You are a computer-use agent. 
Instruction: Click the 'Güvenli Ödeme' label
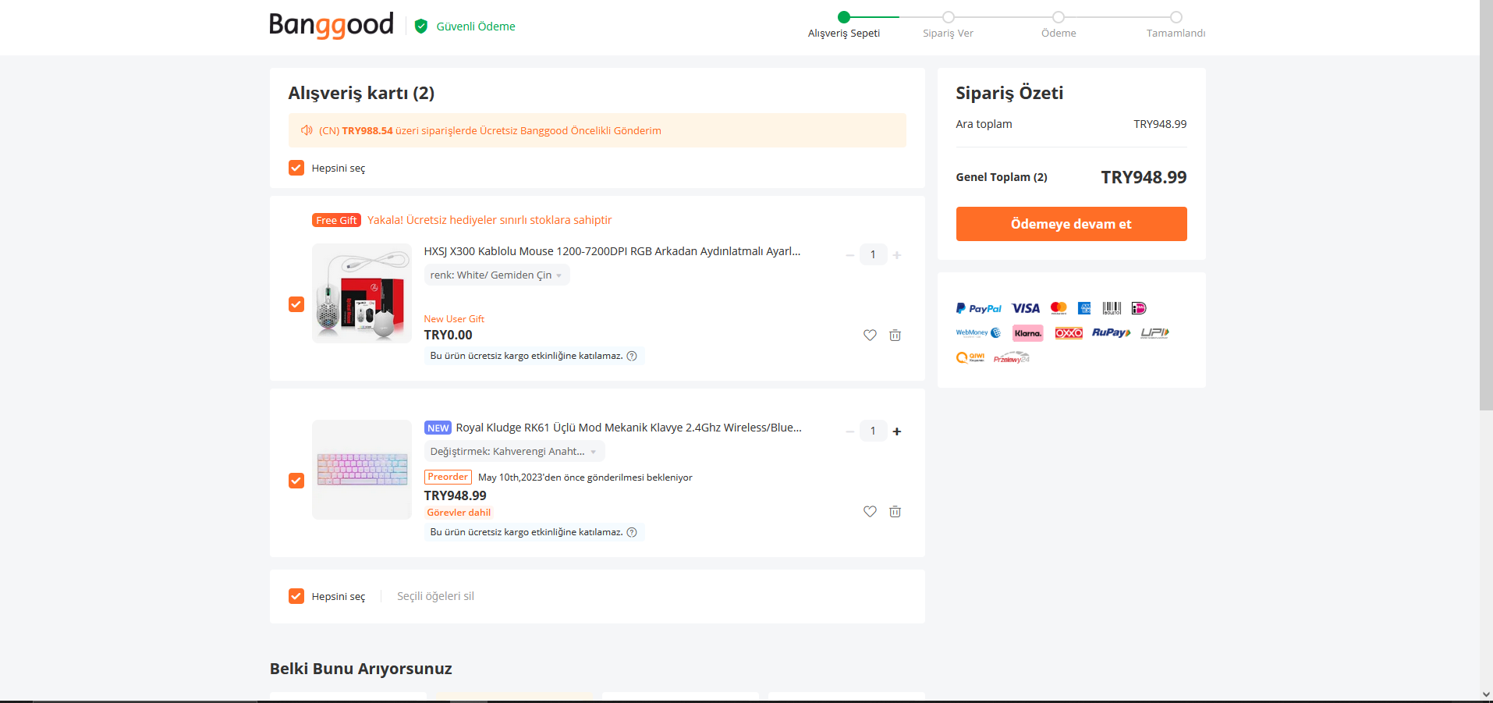click(x=476, y=27)
